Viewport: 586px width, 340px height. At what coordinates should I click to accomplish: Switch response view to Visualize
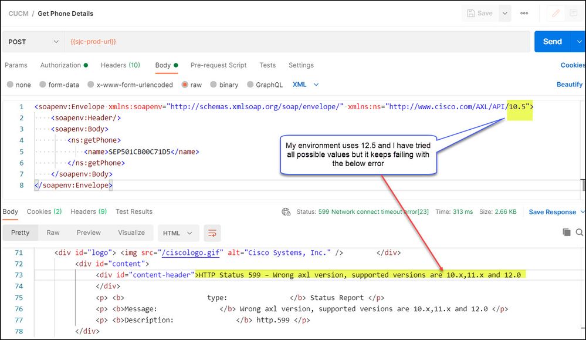point(131,233)
